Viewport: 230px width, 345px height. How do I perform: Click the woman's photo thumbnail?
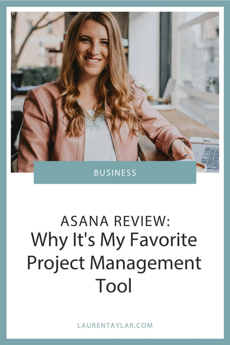coord(115,92)
